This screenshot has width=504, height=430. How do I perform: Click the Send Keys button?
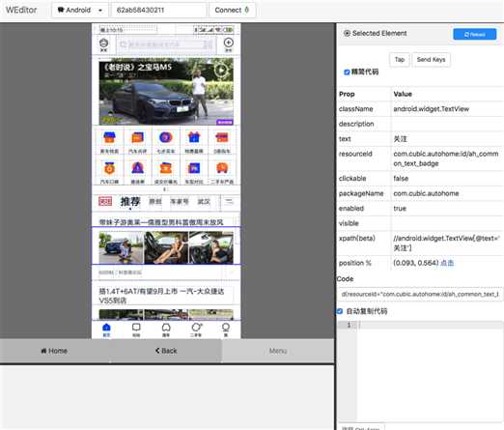(431, 60)
